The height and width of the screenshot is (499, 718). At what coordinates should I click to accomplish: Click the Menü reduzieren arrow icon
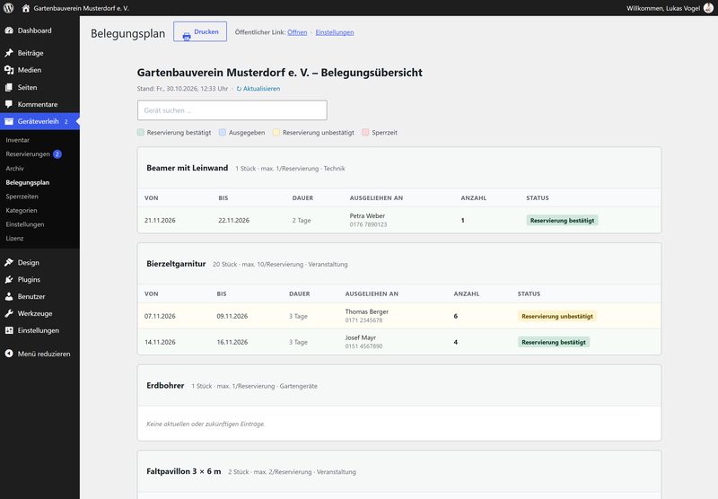(x=9, y=354)
